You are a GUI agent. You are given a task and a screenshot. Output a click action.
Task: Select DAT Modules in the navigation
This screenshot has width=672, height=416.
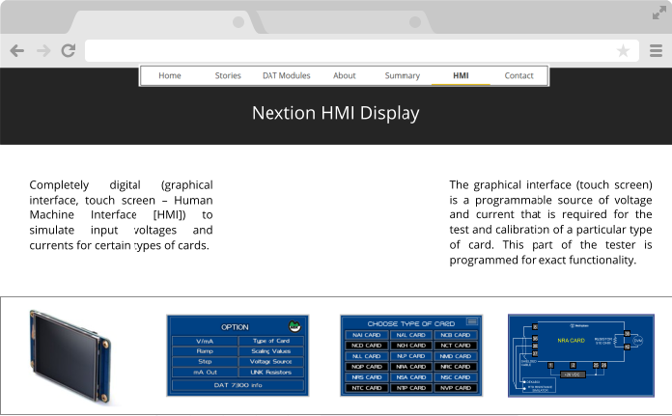[287, 75]
